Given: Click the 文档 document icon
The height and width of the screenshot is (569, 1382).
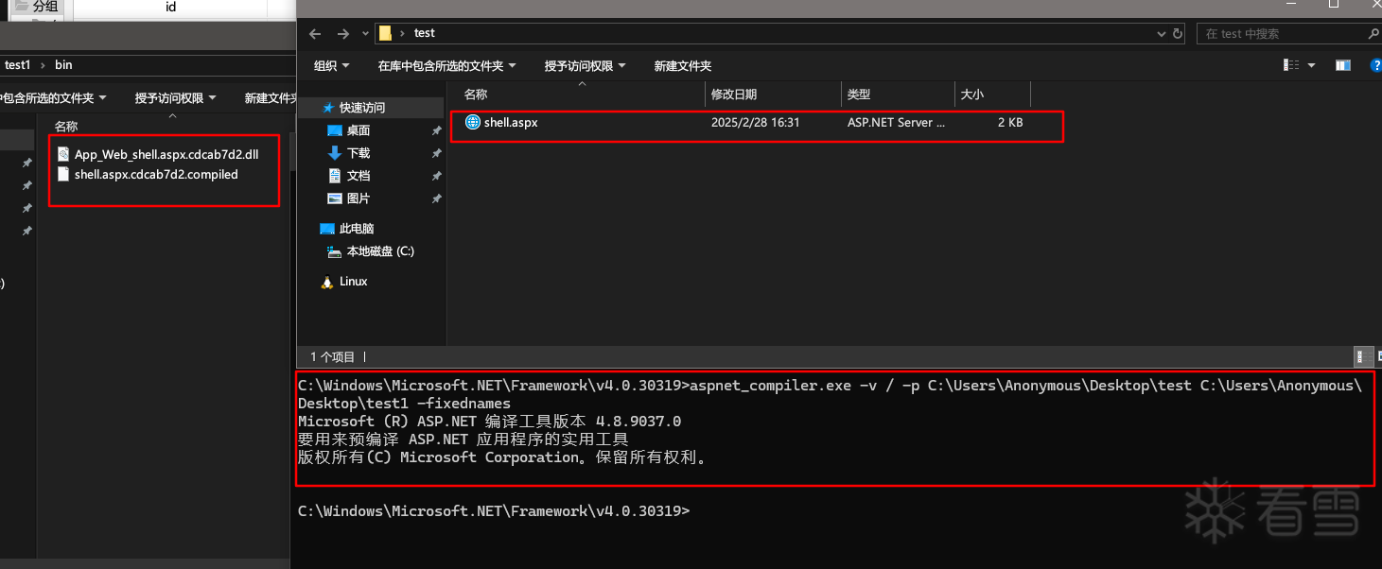Looking at the screenshot, I should (334, 176).
